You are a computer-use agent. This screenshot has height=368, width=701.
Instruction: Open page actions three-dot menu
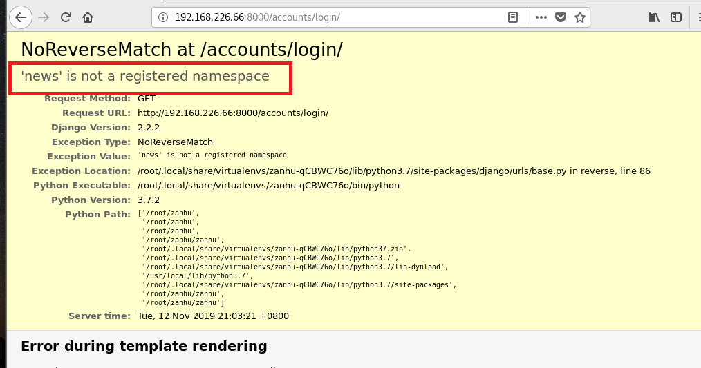click(x=541, y=17)
